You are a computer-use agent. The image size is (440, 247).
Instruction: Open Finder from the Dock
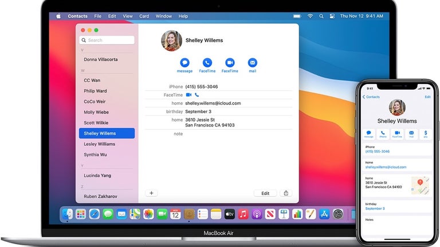(68, 214)
